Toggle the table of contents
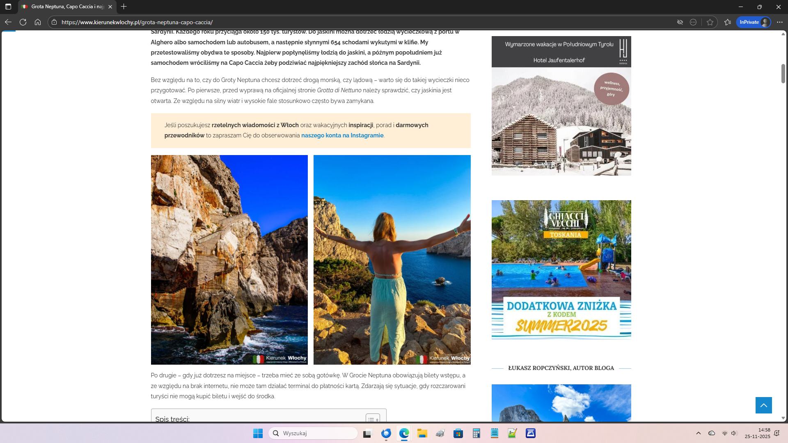Image resolution: width=788 pixels, height=443 pixels. pyautogui.click(x=372, y=418)
